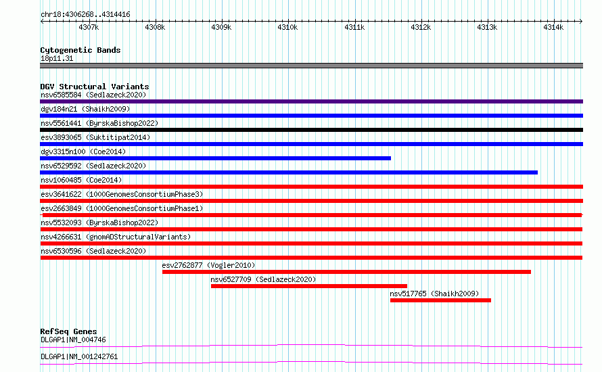Click the DGV Structural Variants track title
The height and width of the screenshot is (372, 602).
tap(95, 87)
